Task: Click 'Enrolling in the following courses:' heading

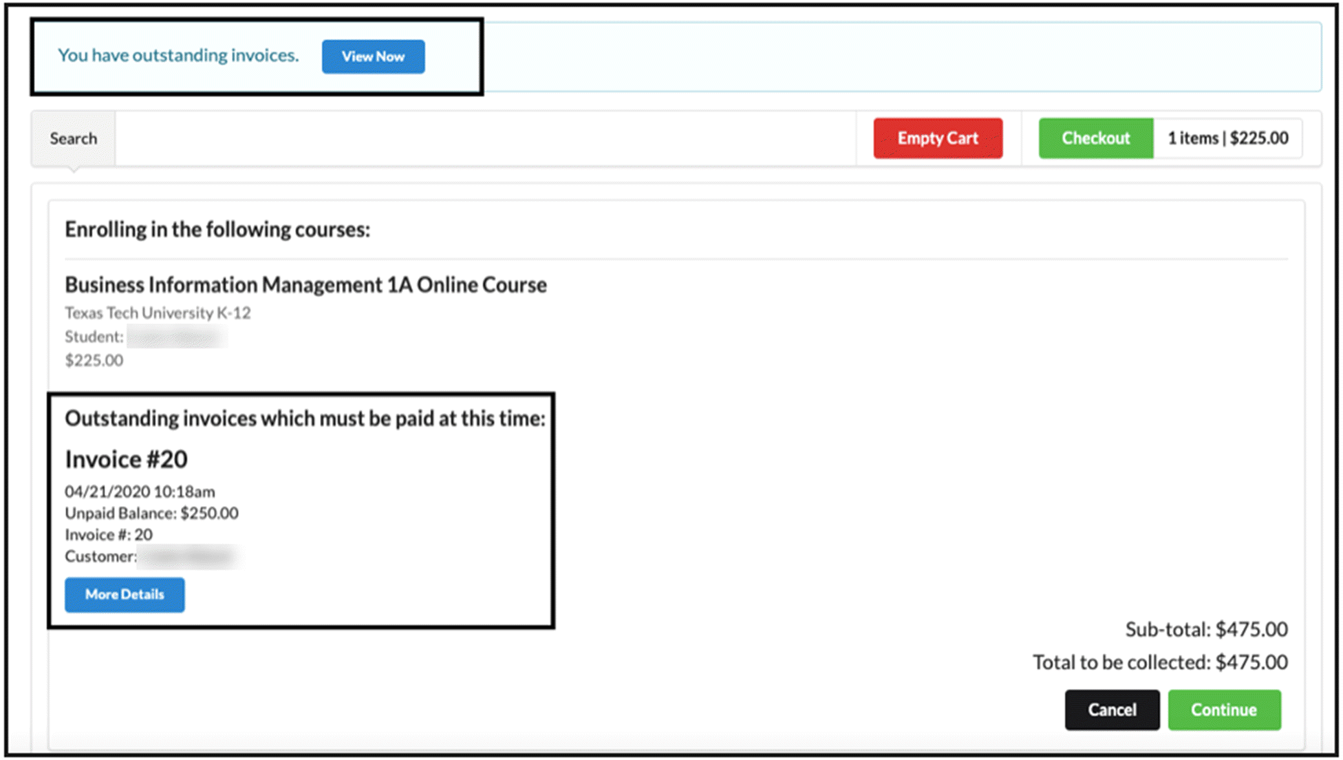Action: [217, 229]
